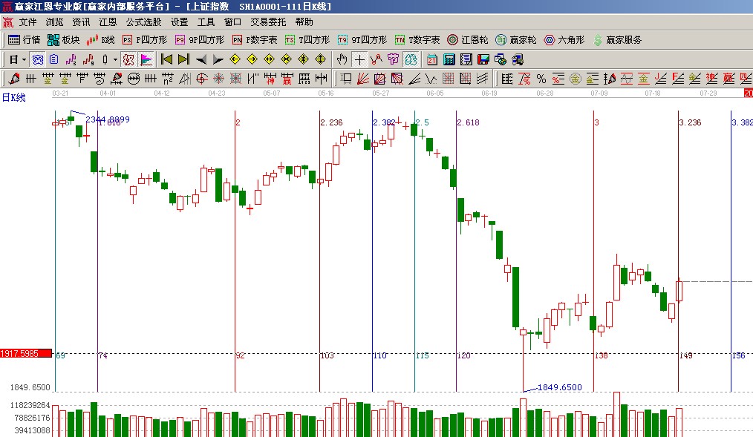Open the 公式选股 menu

pos(143,22)
